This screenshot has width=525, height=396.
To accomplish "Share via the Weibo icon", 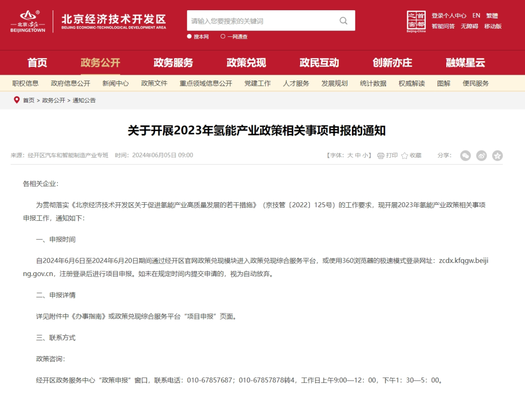I will [x=481, y=155].
